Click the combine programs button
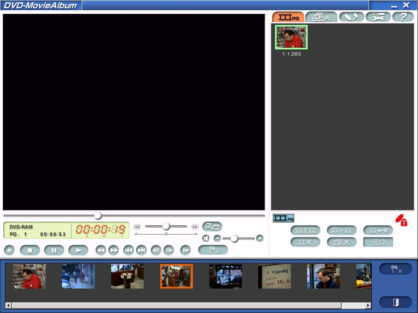This screenshot has height=313, width=418. click(x=342, y=230)
